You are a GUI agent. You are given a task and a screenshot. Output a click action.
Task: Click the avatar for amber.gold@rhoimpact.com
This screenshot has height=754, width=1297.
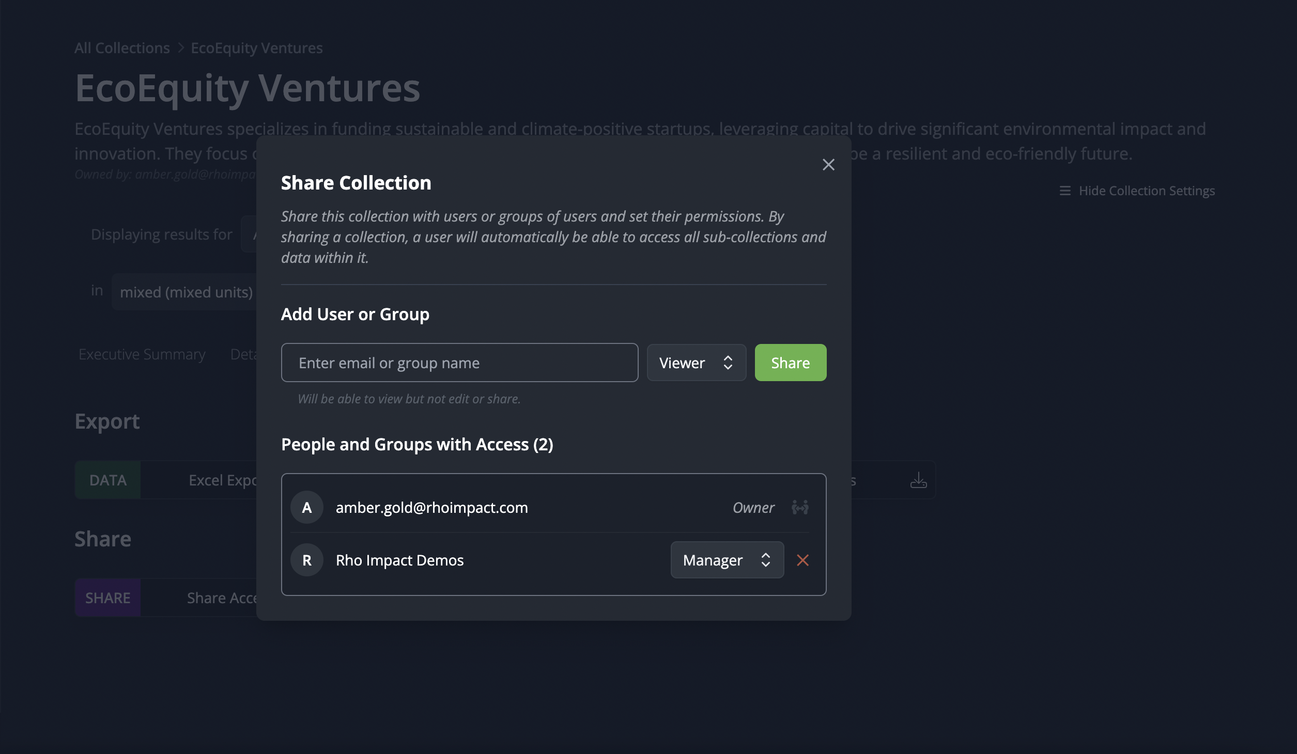[307, 508]
